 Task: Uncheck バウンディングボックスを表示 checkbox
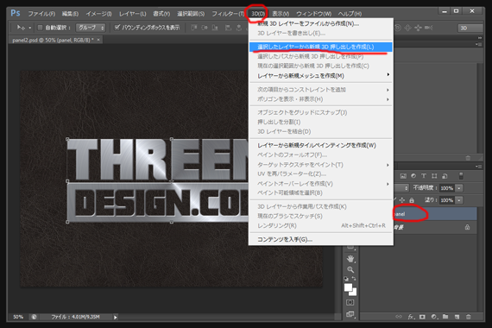point(117,28)
